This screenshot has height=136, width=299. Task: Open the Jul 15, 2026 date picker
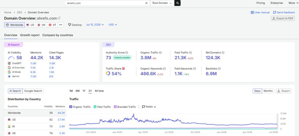click(95, 25)
